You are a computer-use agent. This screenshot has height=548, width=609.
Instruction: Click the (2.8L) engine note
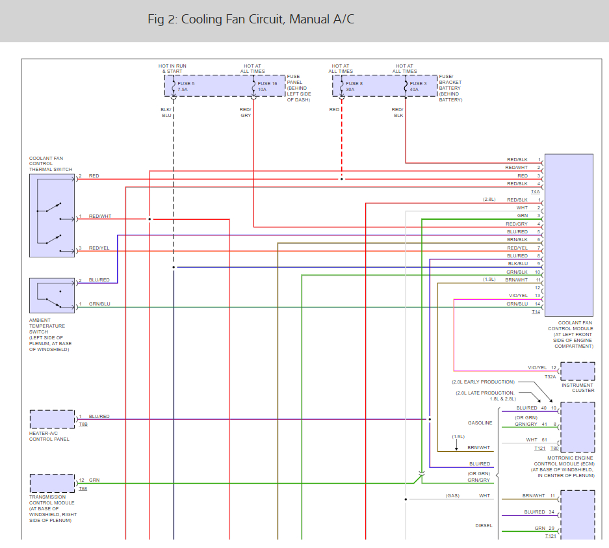pos(489,200)
